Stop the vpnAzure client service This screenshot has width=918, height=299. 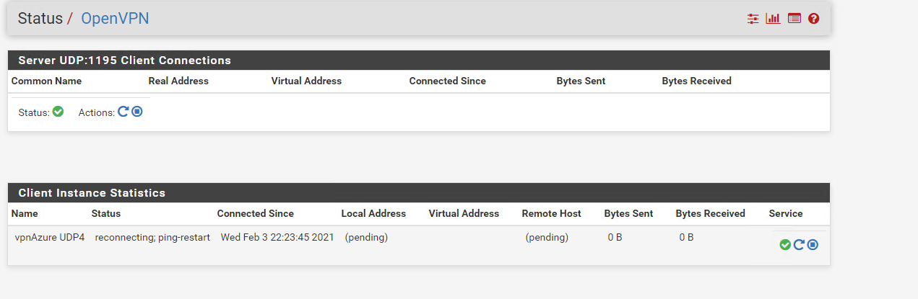813,245
